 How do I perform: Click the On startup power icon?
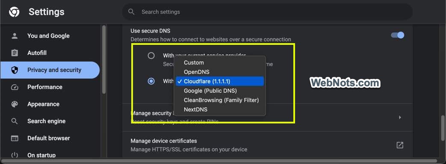[x=15, y=155]
